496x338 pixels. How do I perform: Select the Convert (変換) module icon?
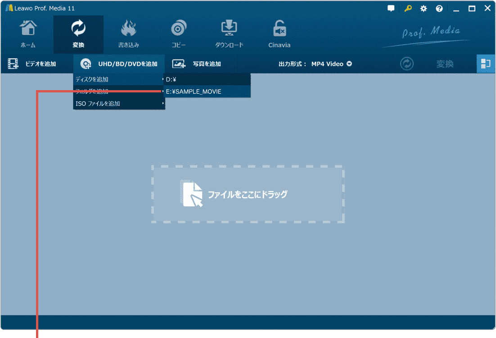(x=78, y=34)
